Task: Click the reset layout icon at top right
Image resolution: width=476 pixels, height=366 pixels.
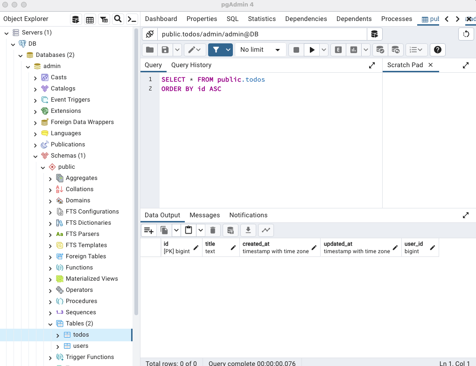Action: coord(466,34)
